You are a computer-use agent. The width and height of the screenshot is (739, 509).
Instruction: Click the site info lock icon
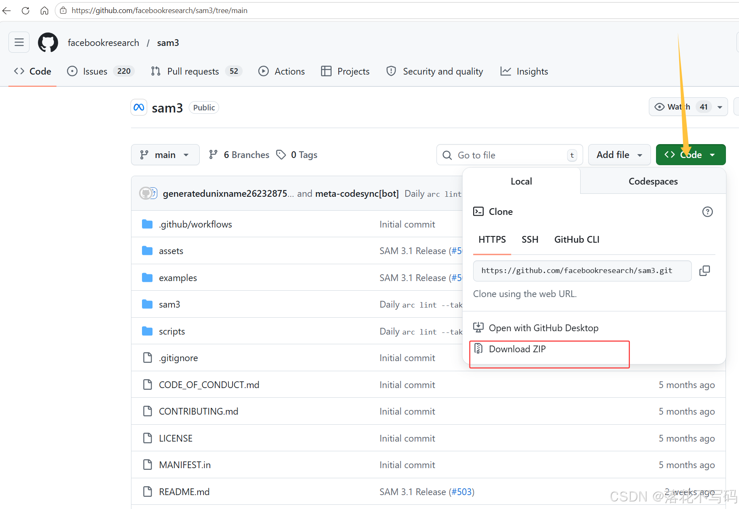click(x=63, y=11)
